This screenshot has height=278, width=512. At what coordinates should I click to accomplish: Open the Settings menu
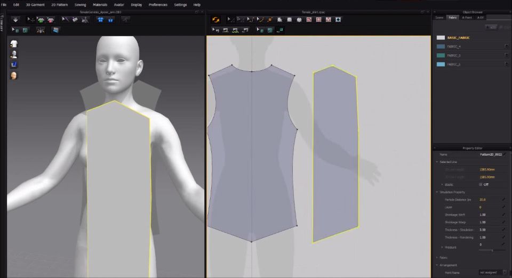point(180,5)
